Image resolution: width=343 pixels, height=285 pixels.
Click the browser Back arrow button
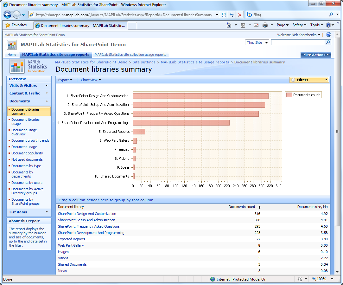[7, 15]
